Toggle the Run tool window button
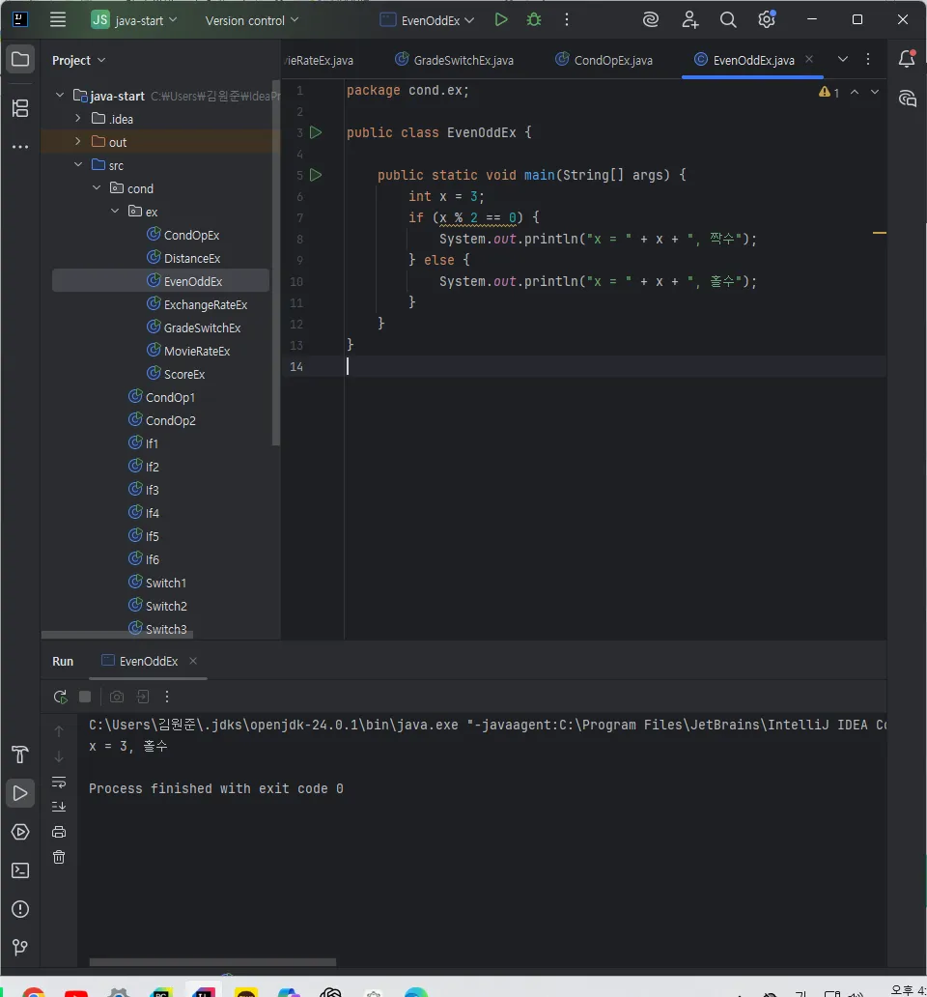Image resolution: width=927 pixels, height=997 pixels. pyautogui.click(x=20, y=793)
